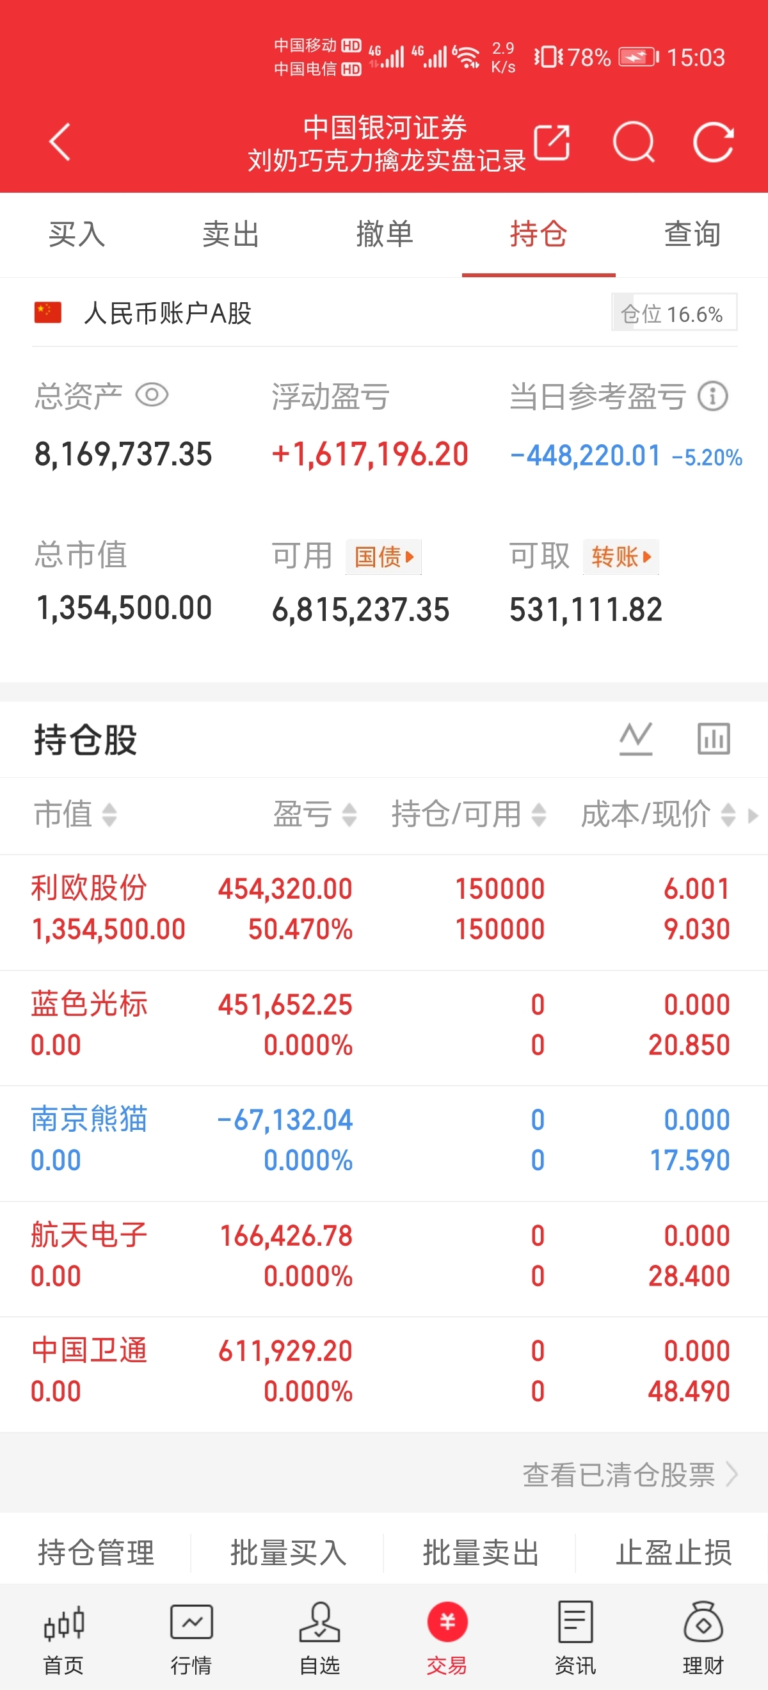The image size is (768, 1690).
Task: Open 理财 wealth money bag icon
Action: tap(703, 1622)
